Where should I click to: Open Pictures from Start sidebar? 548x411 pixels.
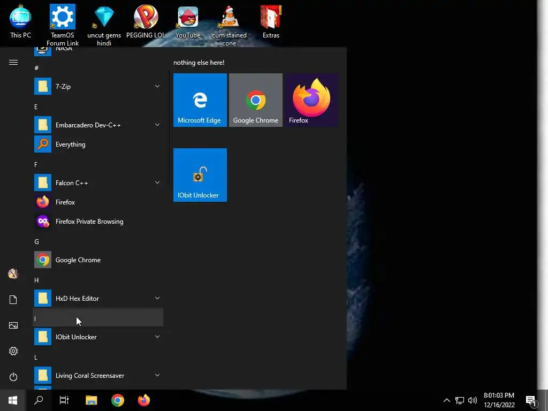tap(13, 325)
